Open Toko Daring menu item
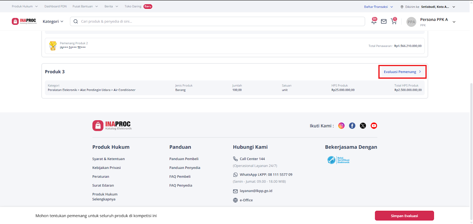Screen dimensions: 473x224 (138, 6)
